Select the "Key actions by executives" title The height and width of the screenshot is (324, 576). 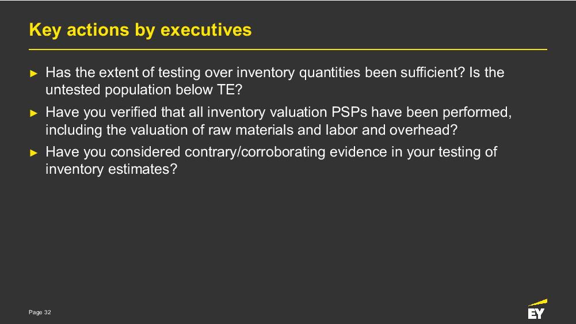pyautogui.click(x=140, y=30)
